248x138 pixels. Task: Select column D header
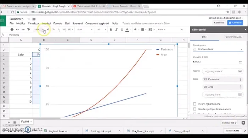91,40
